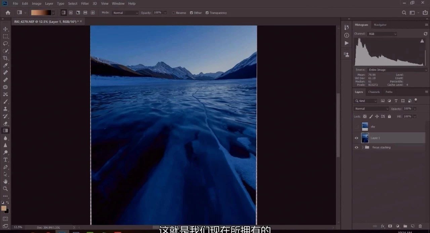Click the sky layer thumbnail
This screenshot has width=430, height=233.
[x=365, y=126]
